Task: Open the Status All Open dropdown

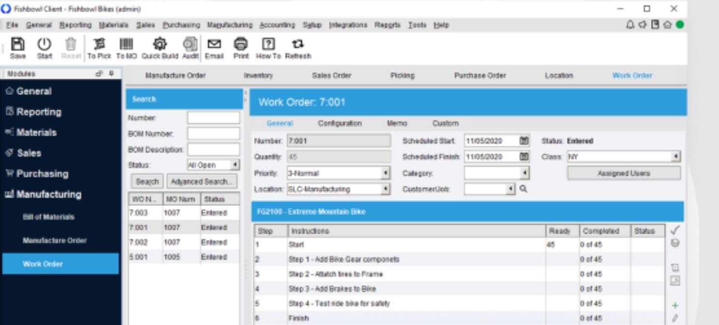Action: pyautogui.click(x=235, y=165)
